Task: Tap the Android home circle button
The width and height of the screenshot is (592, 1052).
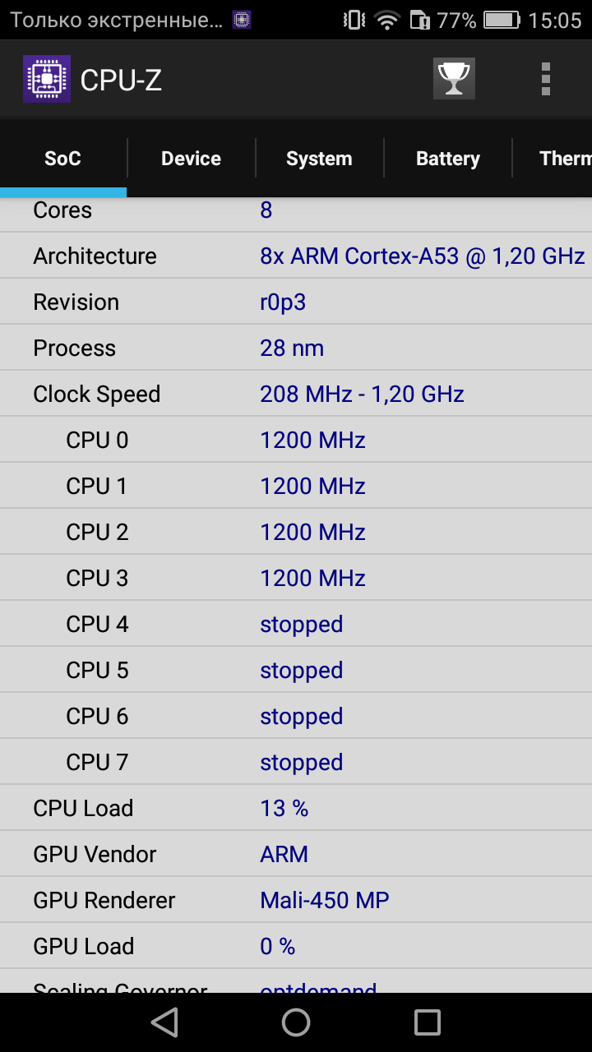Action: (296, 1022)
